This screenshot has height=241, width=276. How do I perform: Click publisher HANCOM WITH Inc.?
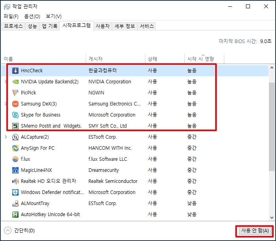coord(110,148)
